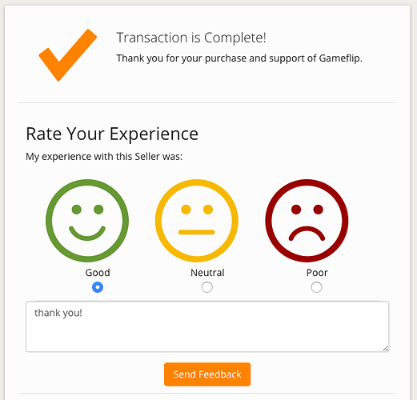Image resolution: width=417 pixels, height=400 pixels.
Task: Click the seller experience prompt text
Action: tap(104, 157)
